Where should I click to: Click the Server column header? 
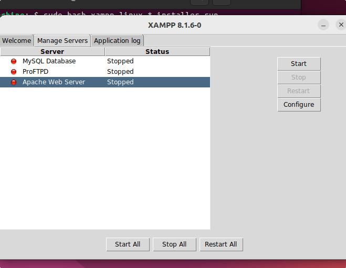pyautogui.click(x=53, y=52)
